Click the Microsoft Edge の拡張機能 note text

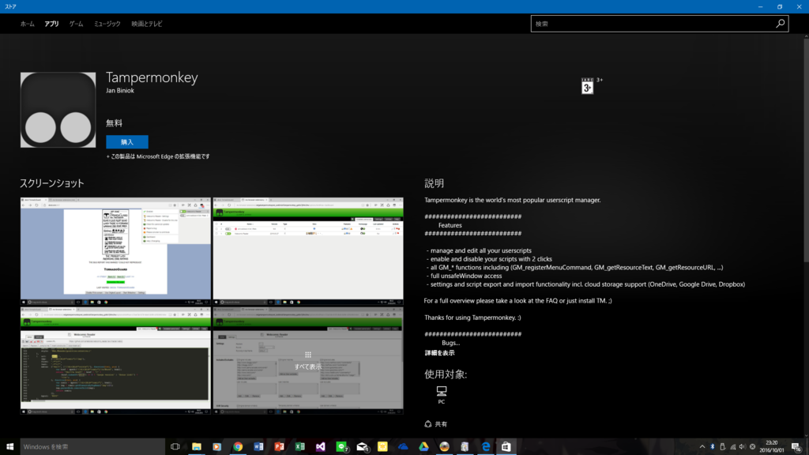point(158,156)
